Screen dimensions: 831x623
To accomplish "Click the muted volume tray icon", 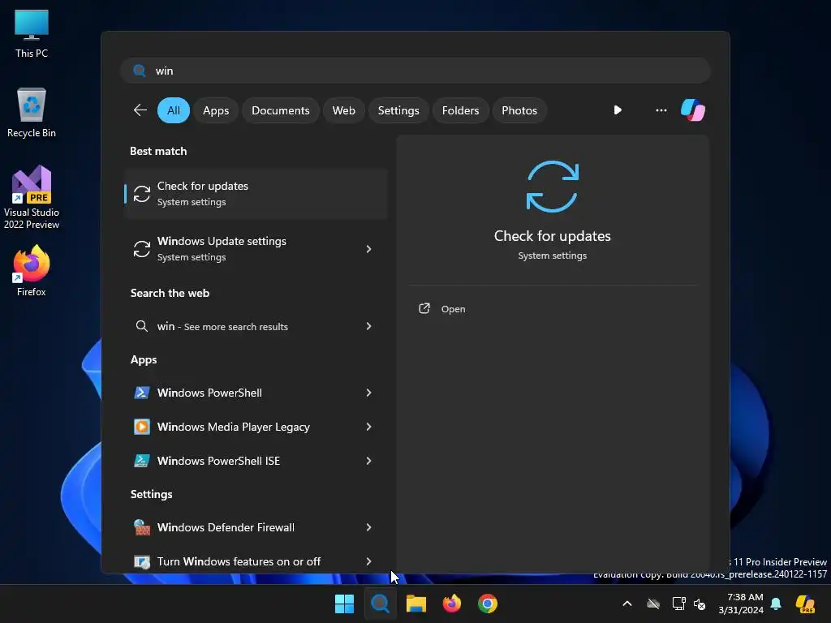I will coord(700,604).
